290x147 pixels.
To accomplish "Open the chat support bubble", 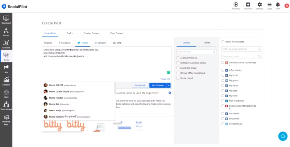I will point(282,136).
